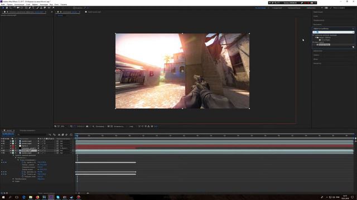Open the Композиция menu
This screenshot has width=357, height=200.
pos(19,4)
